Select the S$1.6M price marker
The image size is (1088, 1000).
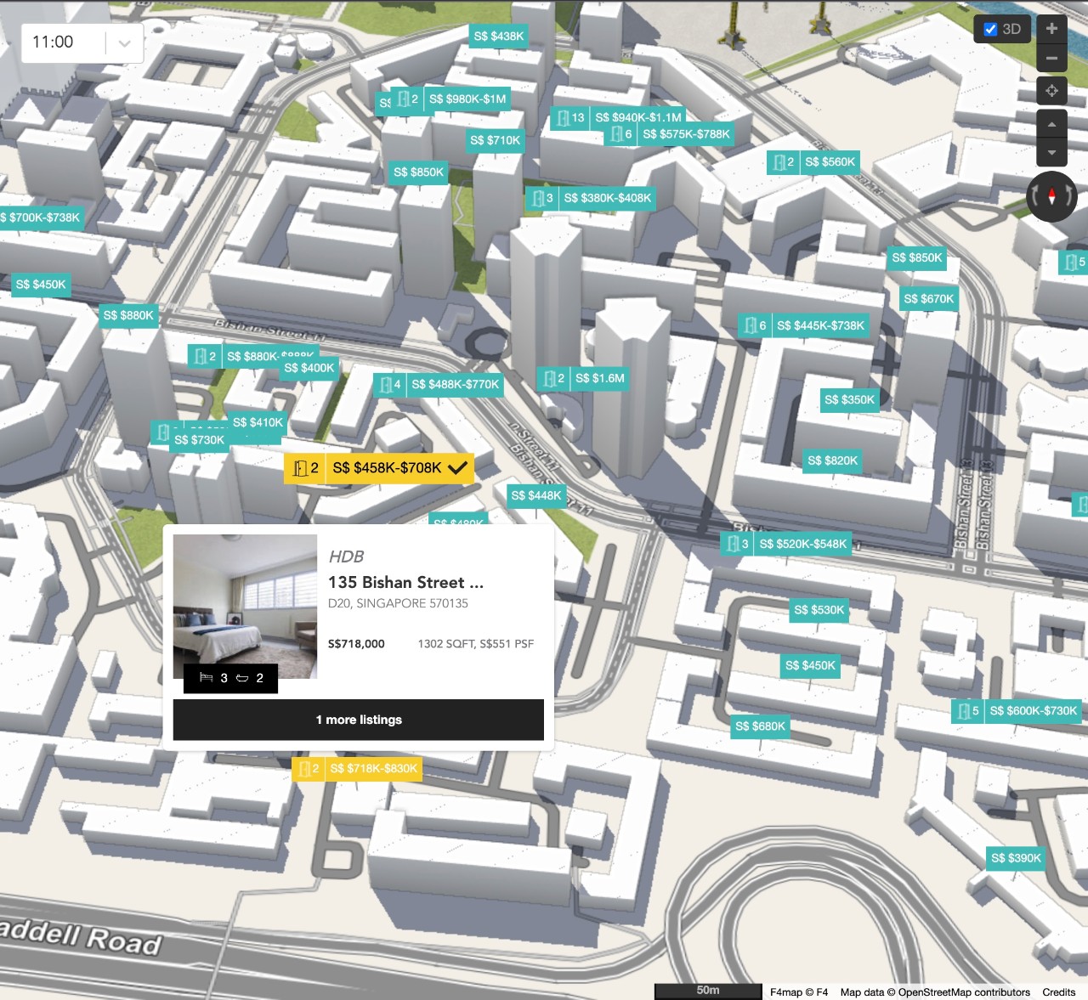pyautogui.click(x=600, y=378)
